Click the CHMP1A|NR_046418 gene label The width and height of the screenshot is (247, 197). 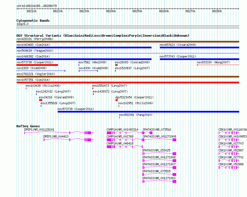120,143
